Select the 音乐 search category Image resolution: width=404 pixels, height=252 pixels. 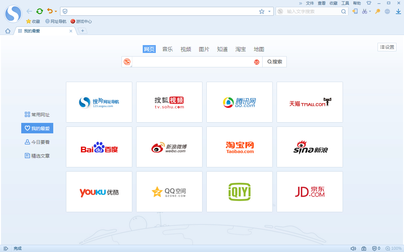point(168,49)
